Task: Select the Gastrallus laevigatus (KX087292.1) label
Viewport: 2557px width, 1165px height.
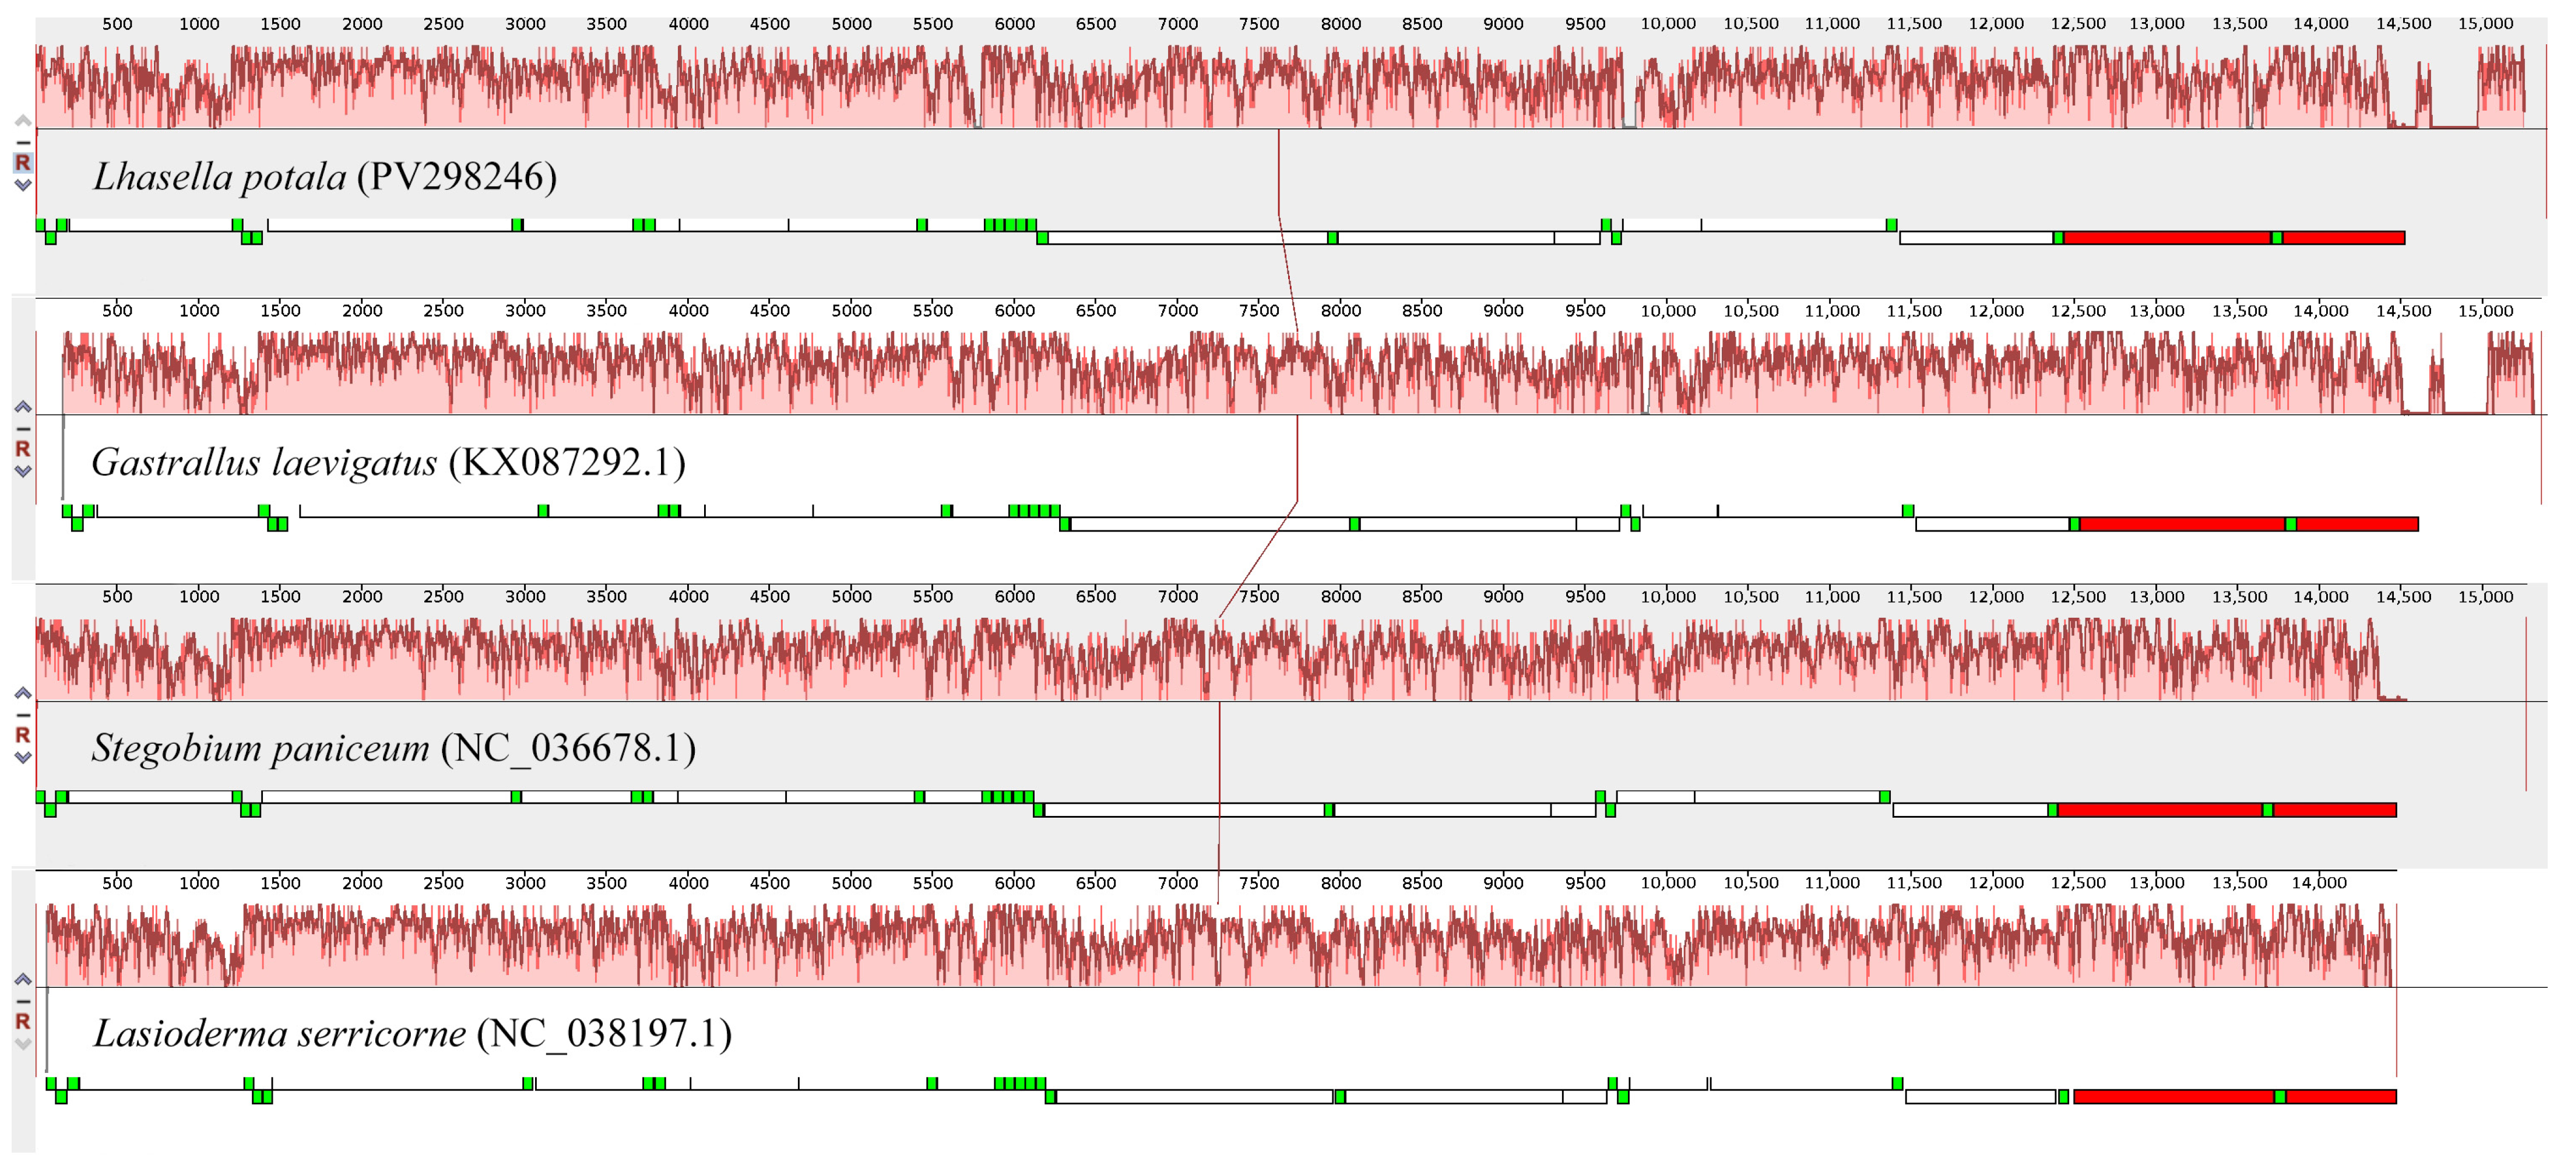Action: tap(388, 462)
